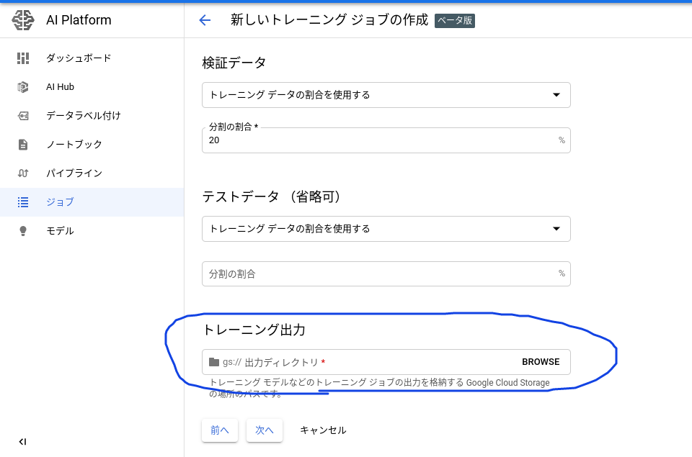Screen dimensions: 692x457
Task: Click the ベータ版 badge
Action: click(x=455, y=21)
